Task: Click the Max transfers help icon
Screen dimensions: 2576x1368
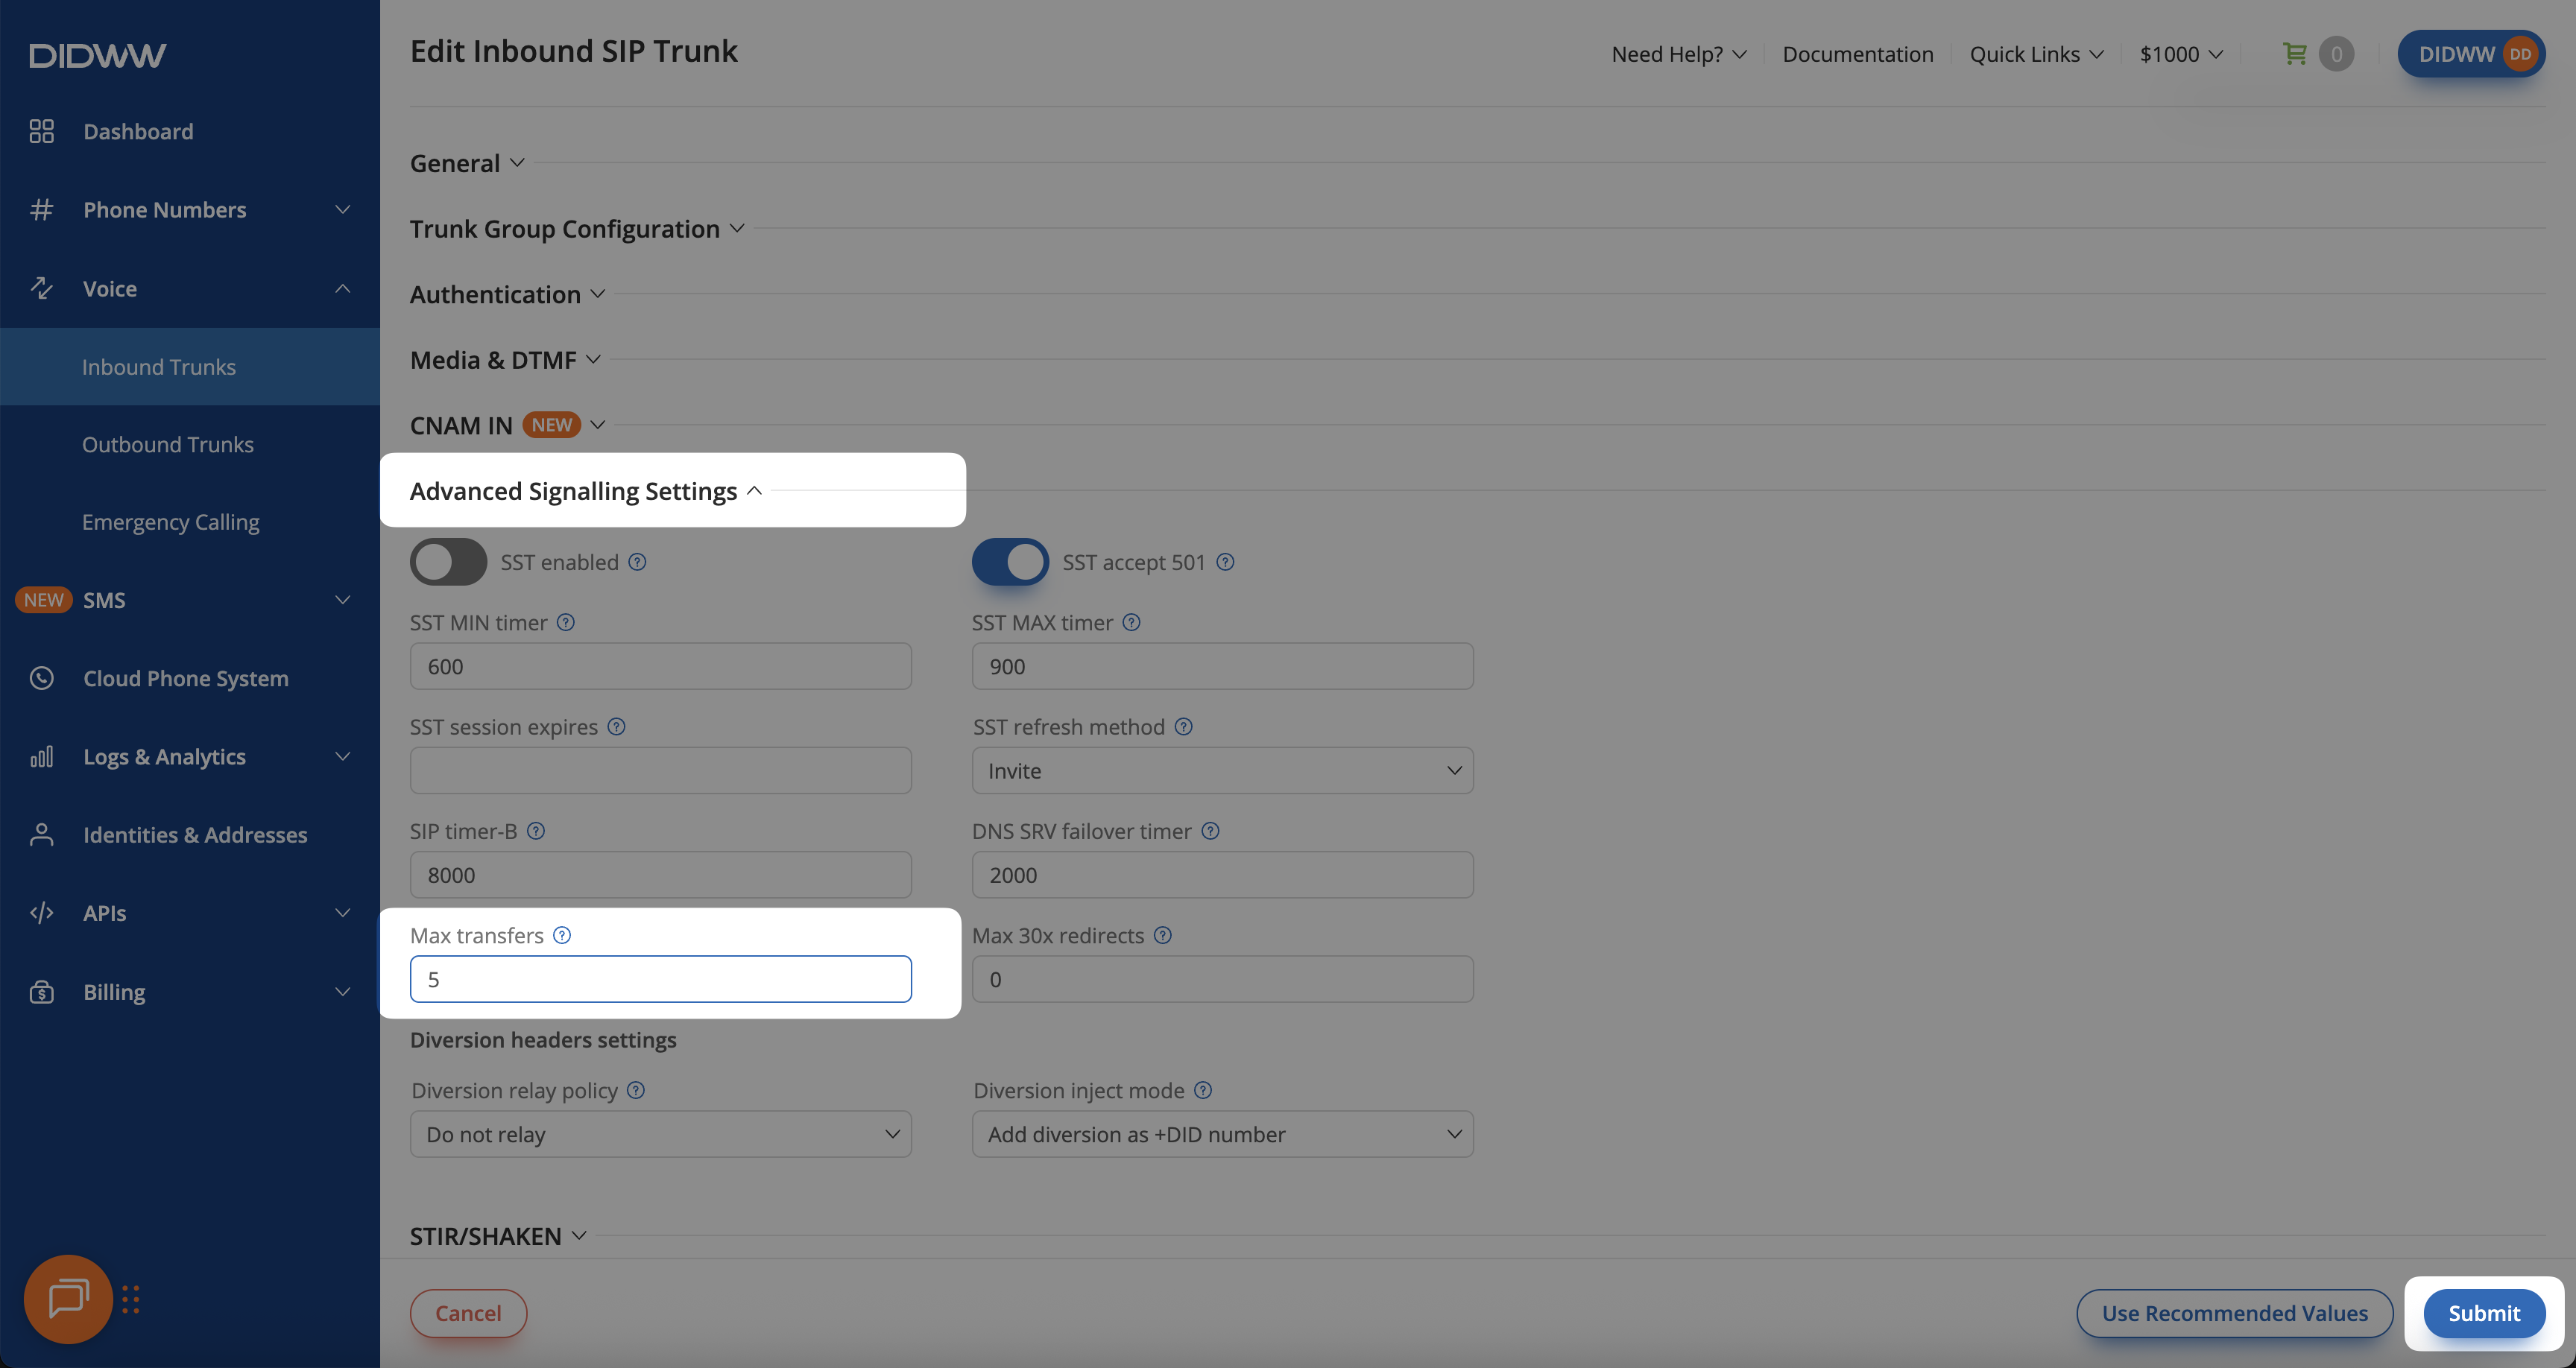Action: (x=562, y=935)
